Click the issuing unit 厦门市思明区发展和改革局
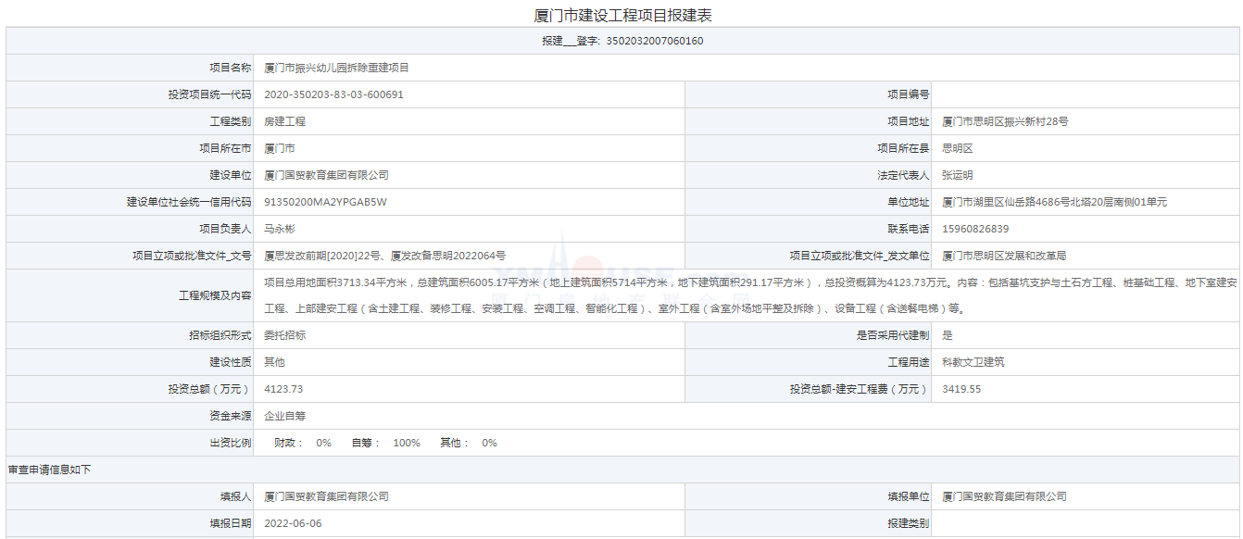Image resolution: width=1243 pixels, height=539 pixels. pos(1004,256)
